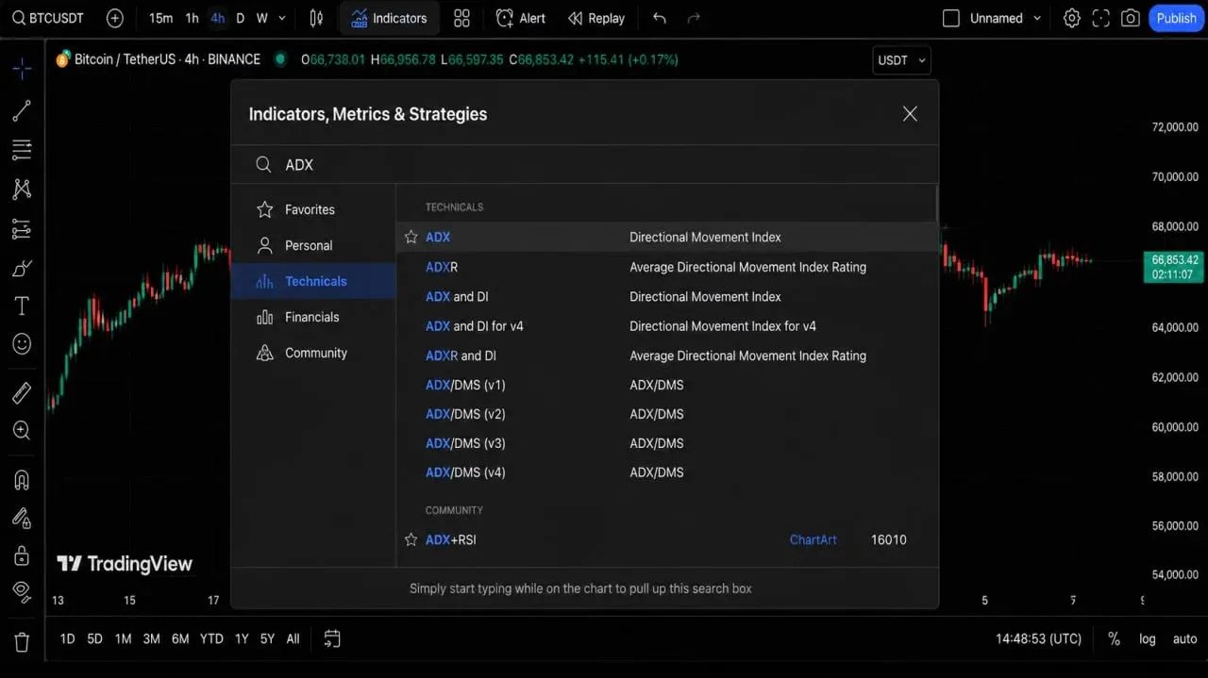
Task: Remove drawings with trash icon
Action: click(x=22, y=642)
